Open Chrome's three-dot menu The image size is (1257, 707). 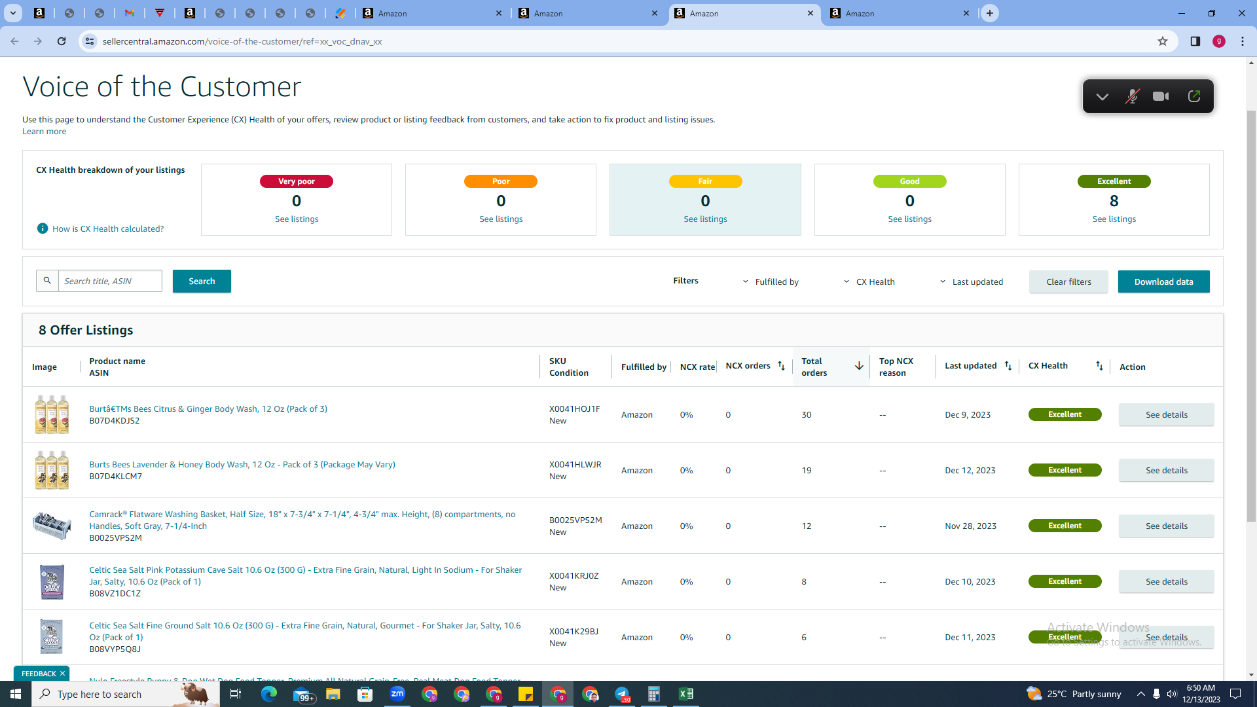click(1243, 41)
